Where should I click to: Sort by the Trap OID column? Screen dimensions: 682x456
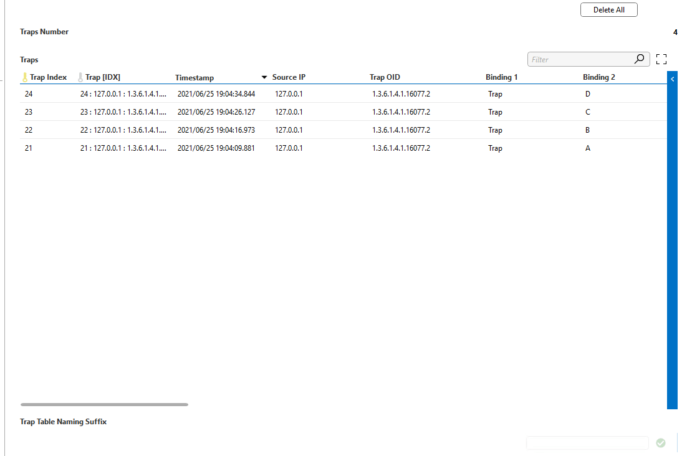(x=385, y=77)
